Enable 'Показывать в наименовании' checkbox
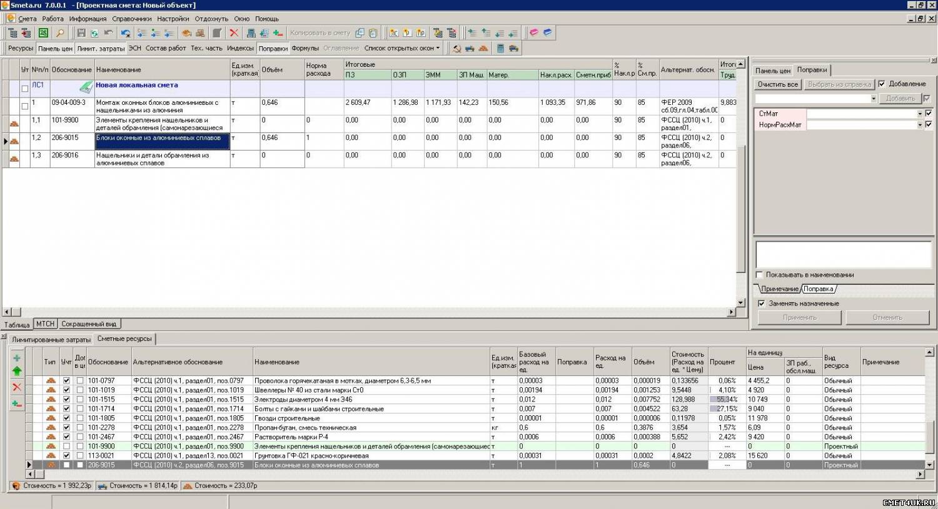The image size is (938, 509). [760, 275]
